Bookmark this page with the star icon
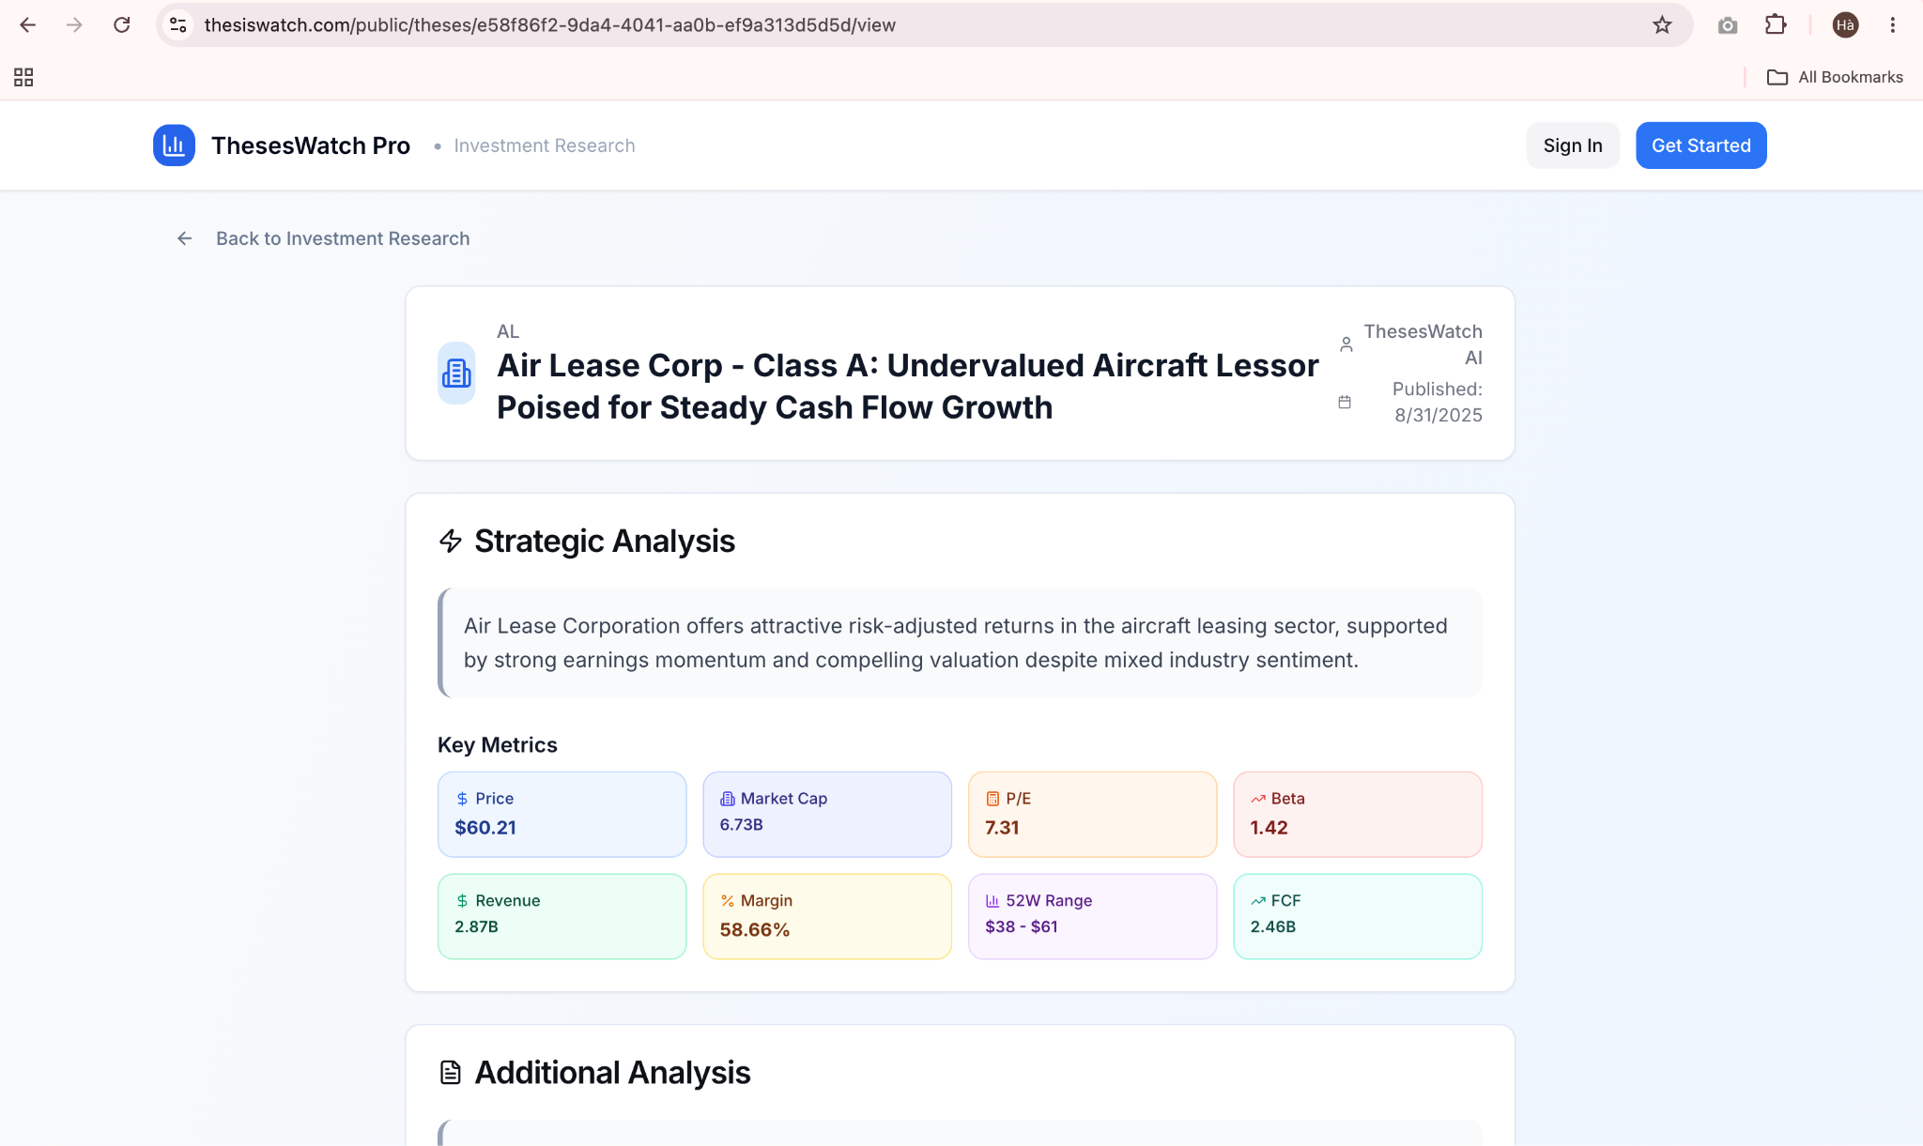The width and height of the screenshot is (1923, 1146). tap(1662, 25)
